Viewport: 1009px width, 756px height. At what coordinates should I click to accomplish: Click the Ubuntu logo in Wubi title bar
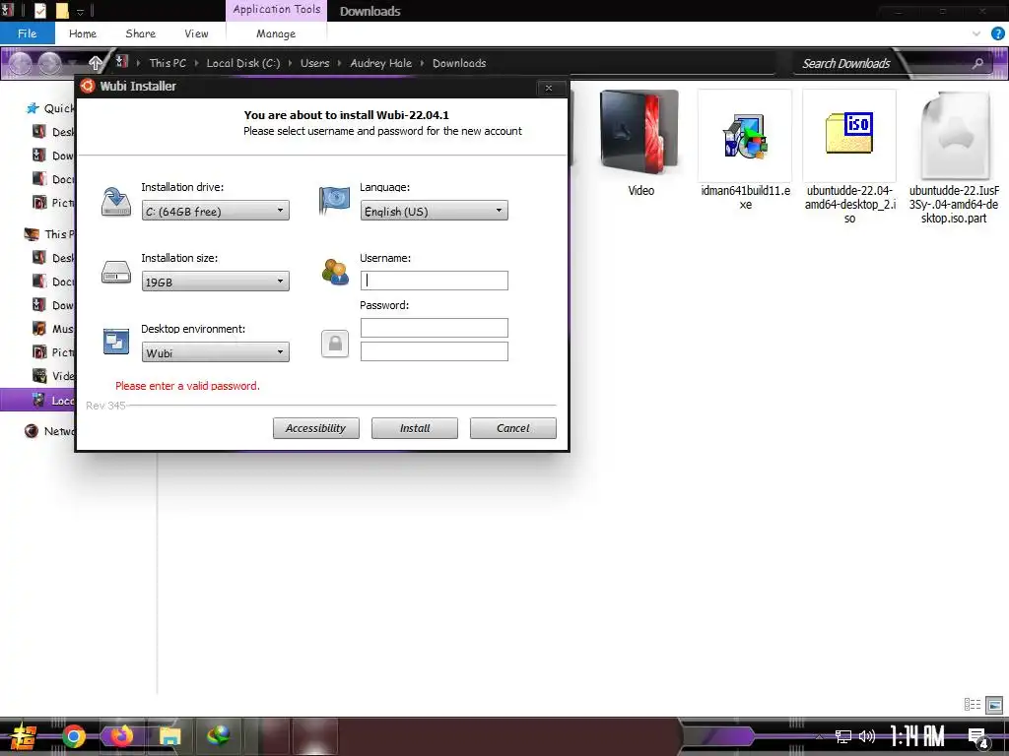pos(88,87)
